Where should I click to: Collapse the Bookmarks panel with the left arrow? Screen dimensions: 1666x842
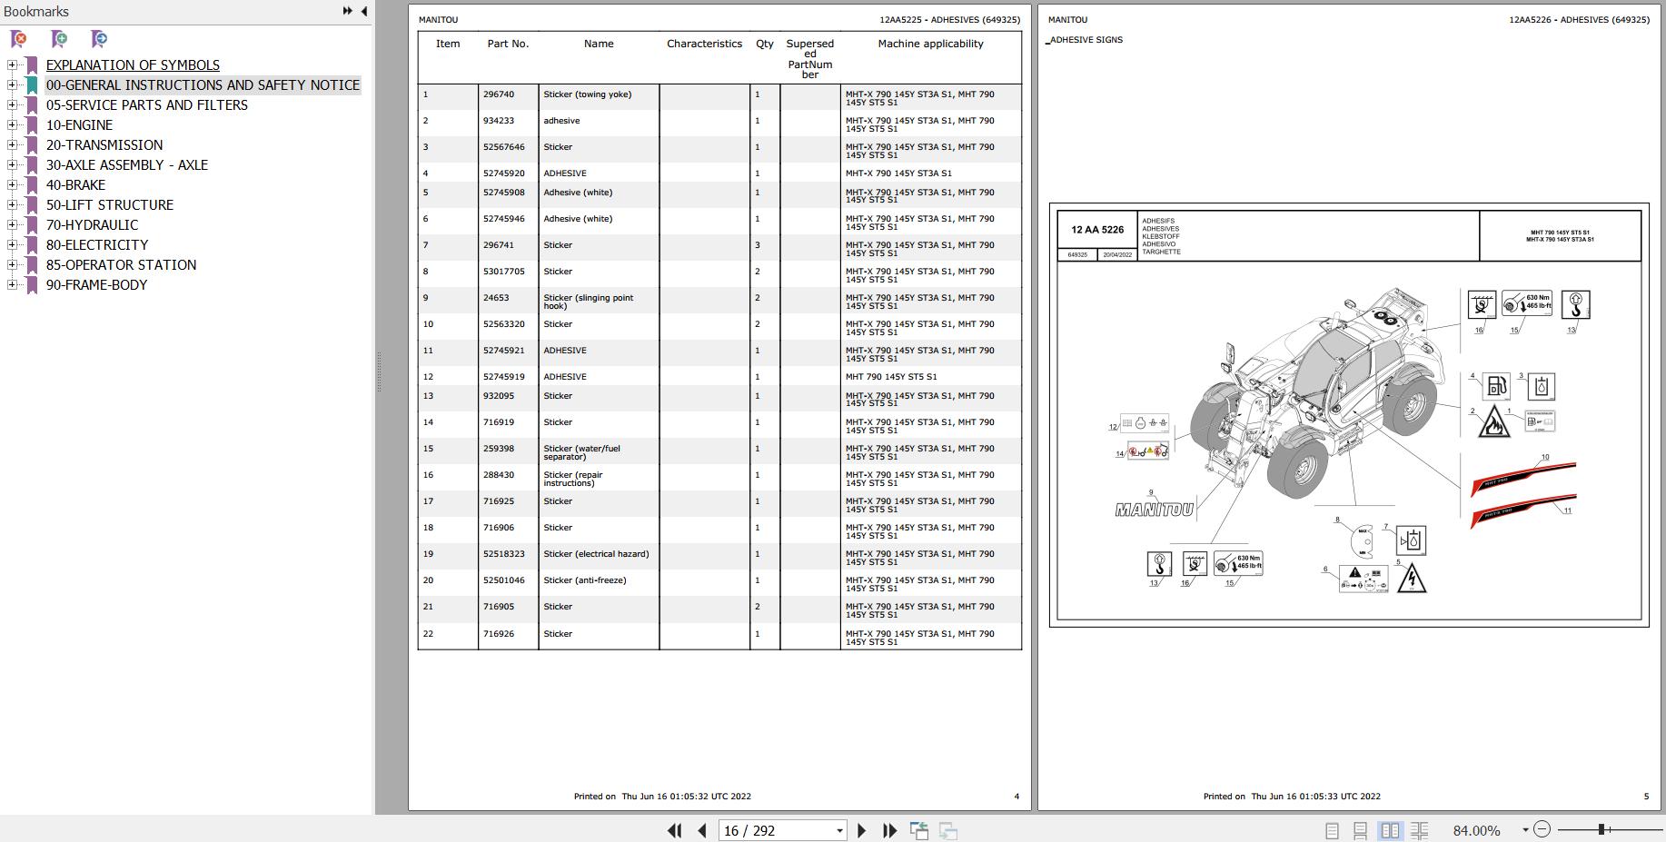click(364, 11)
